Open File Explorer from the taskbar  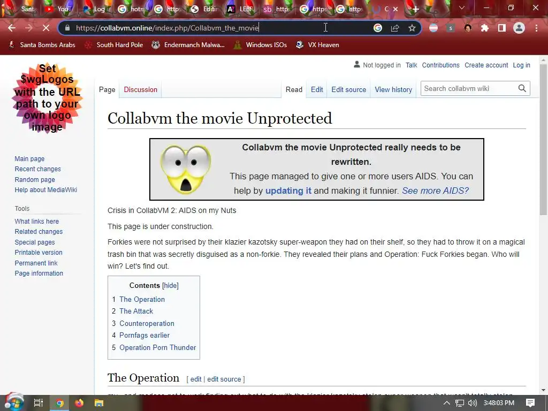[x=99, y=403]
